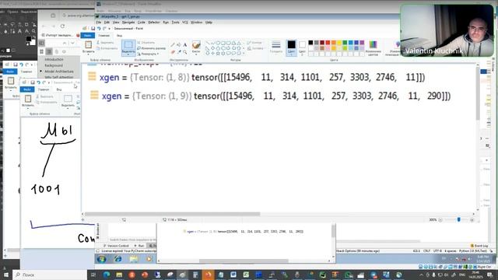Viewport: 498px width, 280px height.
Task: Select Цвет 2 background color box
Action: [x=302, y=47]
